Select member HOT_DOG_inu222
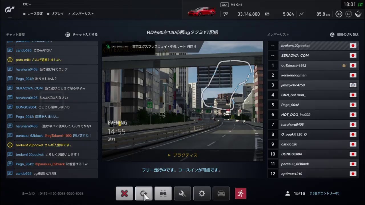The height and width of the screenshot is (205, 365). 313,114
